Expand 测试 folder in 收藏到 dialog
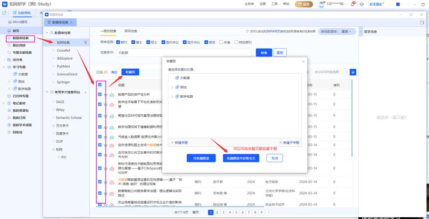 (x=172, y=87)
